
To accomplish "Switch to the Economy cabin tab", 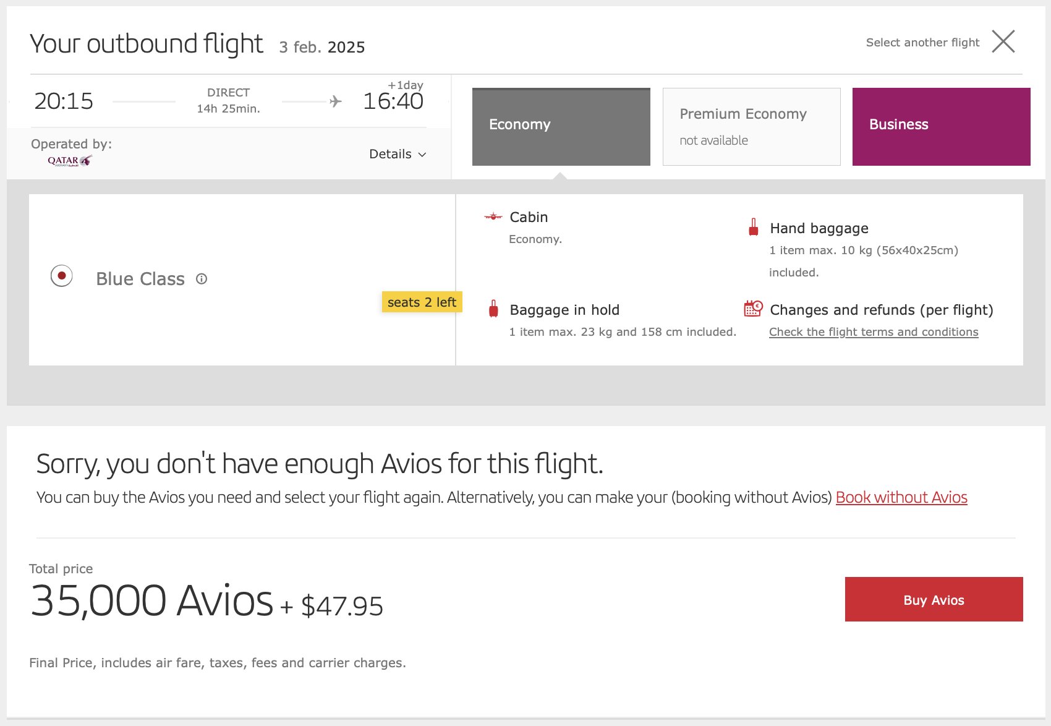I will point(561,127).
